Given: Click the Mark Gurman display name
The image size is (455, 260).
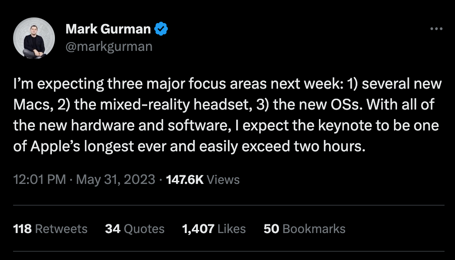Looking at the screenshot, I should pyautogui.click(x=108, y=30).
